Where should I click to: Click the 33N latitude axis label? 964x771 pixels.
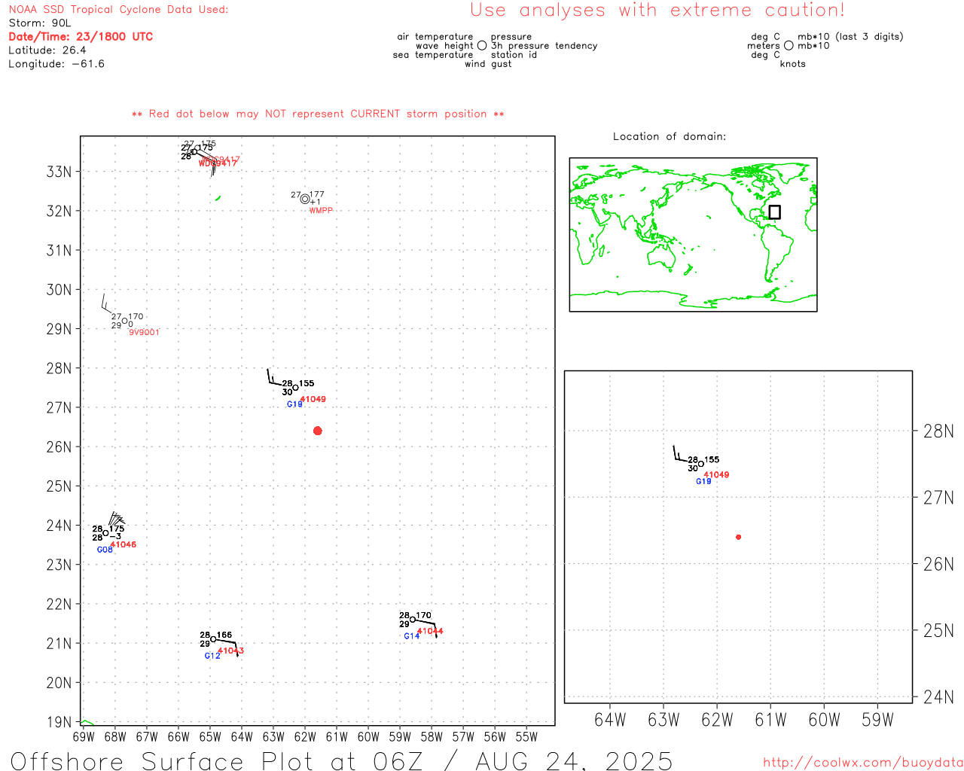tap(59, 172)
